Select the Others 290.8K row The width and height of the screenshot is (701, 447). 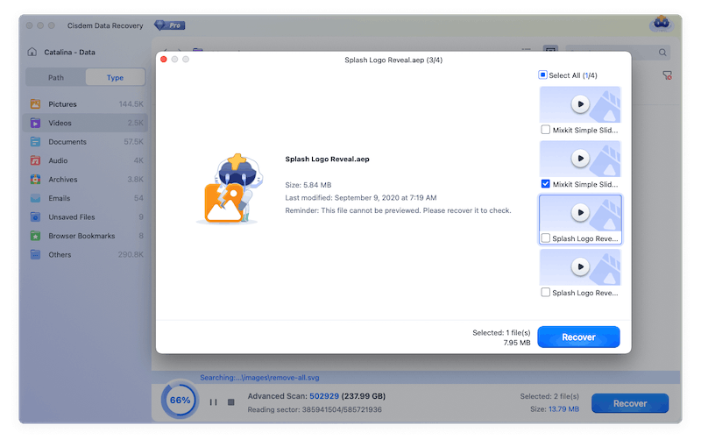pyautogui.click(x=85, y=254)
